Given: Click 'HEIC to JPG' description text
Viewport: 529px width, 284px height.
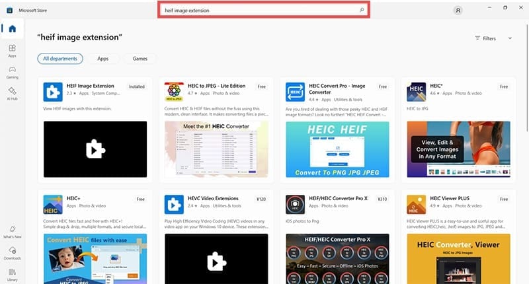Looking at the screenshot, I should [x=417, y=109].
